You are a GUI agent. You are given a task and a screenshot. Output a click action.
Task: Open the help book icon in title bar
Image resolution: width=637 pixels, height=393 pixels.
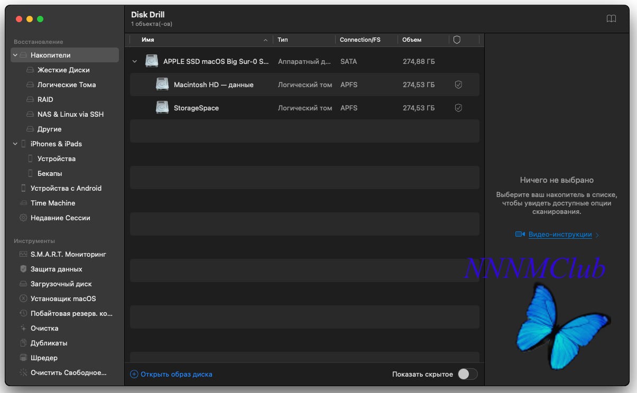(x=611, y=18)
